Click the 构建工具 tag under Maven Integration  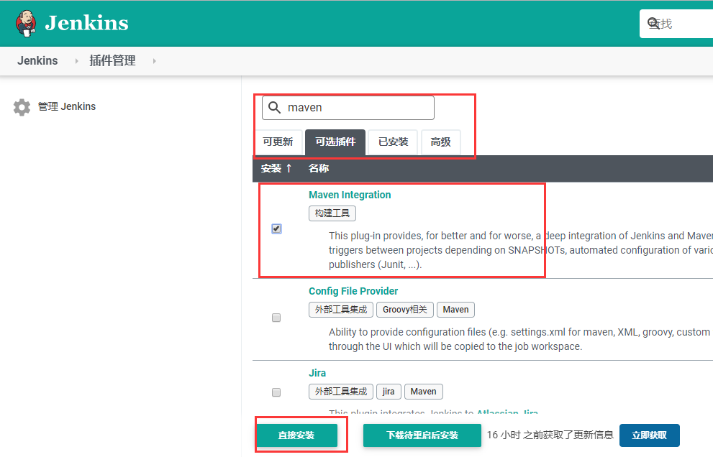click(332, 213)
